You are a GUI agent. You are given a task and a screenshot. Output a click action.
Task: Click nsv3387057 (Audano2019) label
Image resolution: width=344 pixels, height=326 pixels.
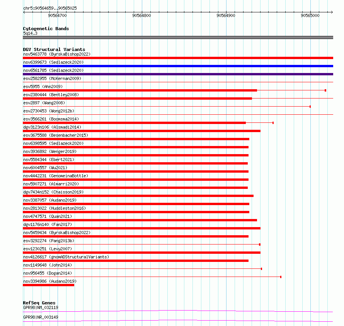pos(50,200)
